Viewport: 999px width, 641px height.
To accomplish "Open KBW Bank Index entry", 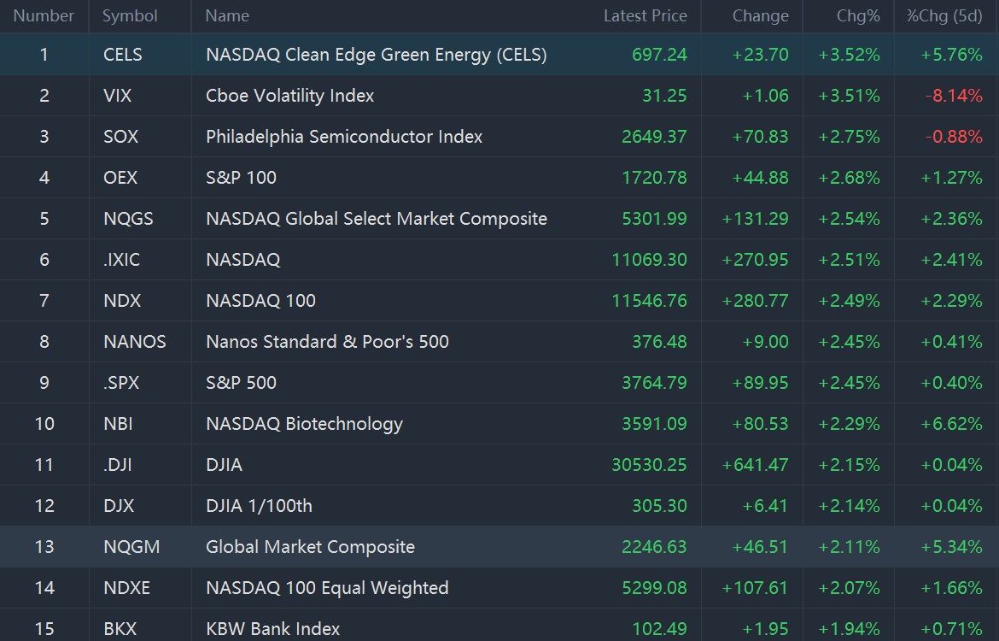I will pyautogui.click(x=272, y=629).
